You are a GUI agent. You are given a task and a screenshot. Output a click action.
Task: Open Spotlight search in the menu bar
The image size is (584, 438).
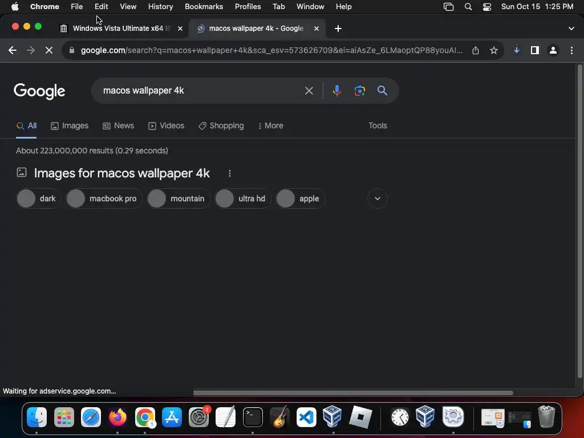tap(468, 7)
